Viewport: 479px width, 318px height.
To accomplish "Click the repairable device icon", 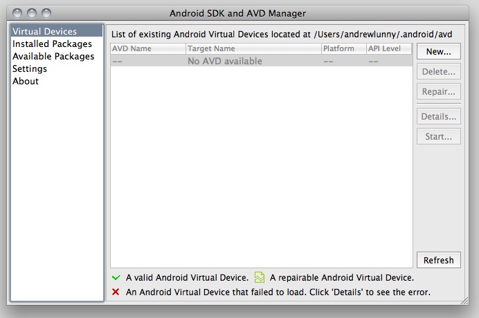I will pos(260,277).
